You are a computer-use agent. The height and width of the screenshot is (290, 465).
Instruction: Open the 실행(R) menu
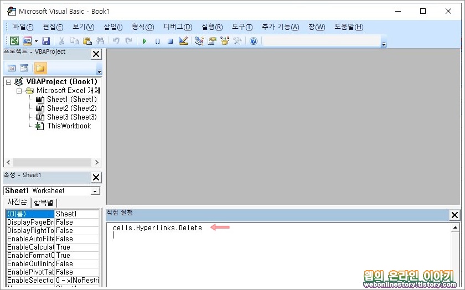212,27
